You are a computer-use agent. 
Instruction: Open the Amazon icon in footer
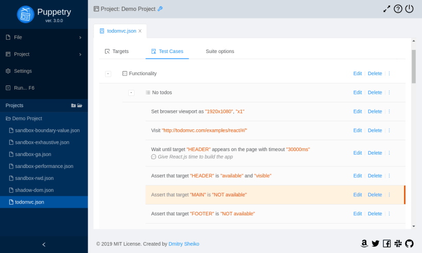(364, 244)
